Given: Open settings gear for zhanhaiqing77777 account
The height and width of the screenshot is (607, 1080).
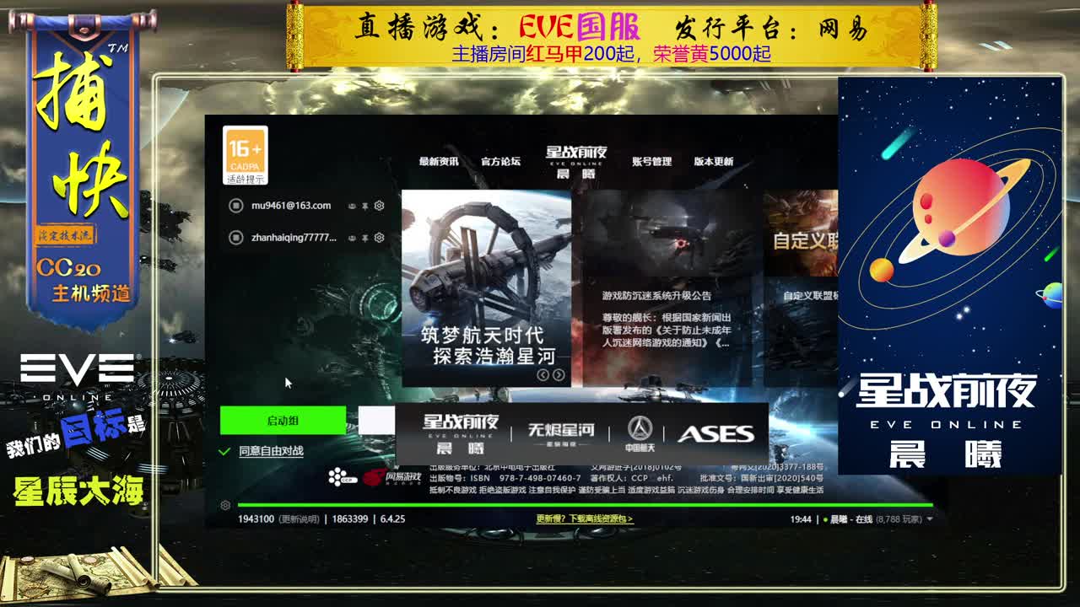Looking at the screenshot, I should pos(379,238).
